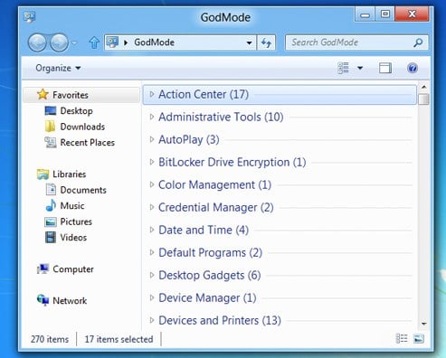The height and width of the screenshot is (358, 446).
Task: Click the Search GodMode field
Action: [x=356, y=42]
